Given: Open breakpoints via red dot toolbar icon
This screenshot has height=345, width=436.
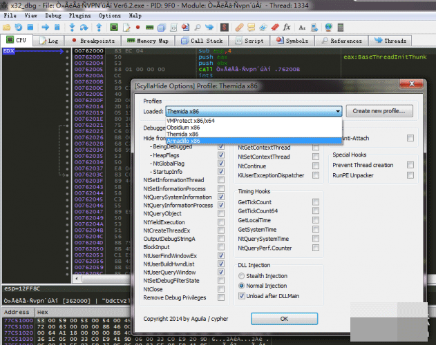Looking at the screenshot, I should tap(138, 27).
